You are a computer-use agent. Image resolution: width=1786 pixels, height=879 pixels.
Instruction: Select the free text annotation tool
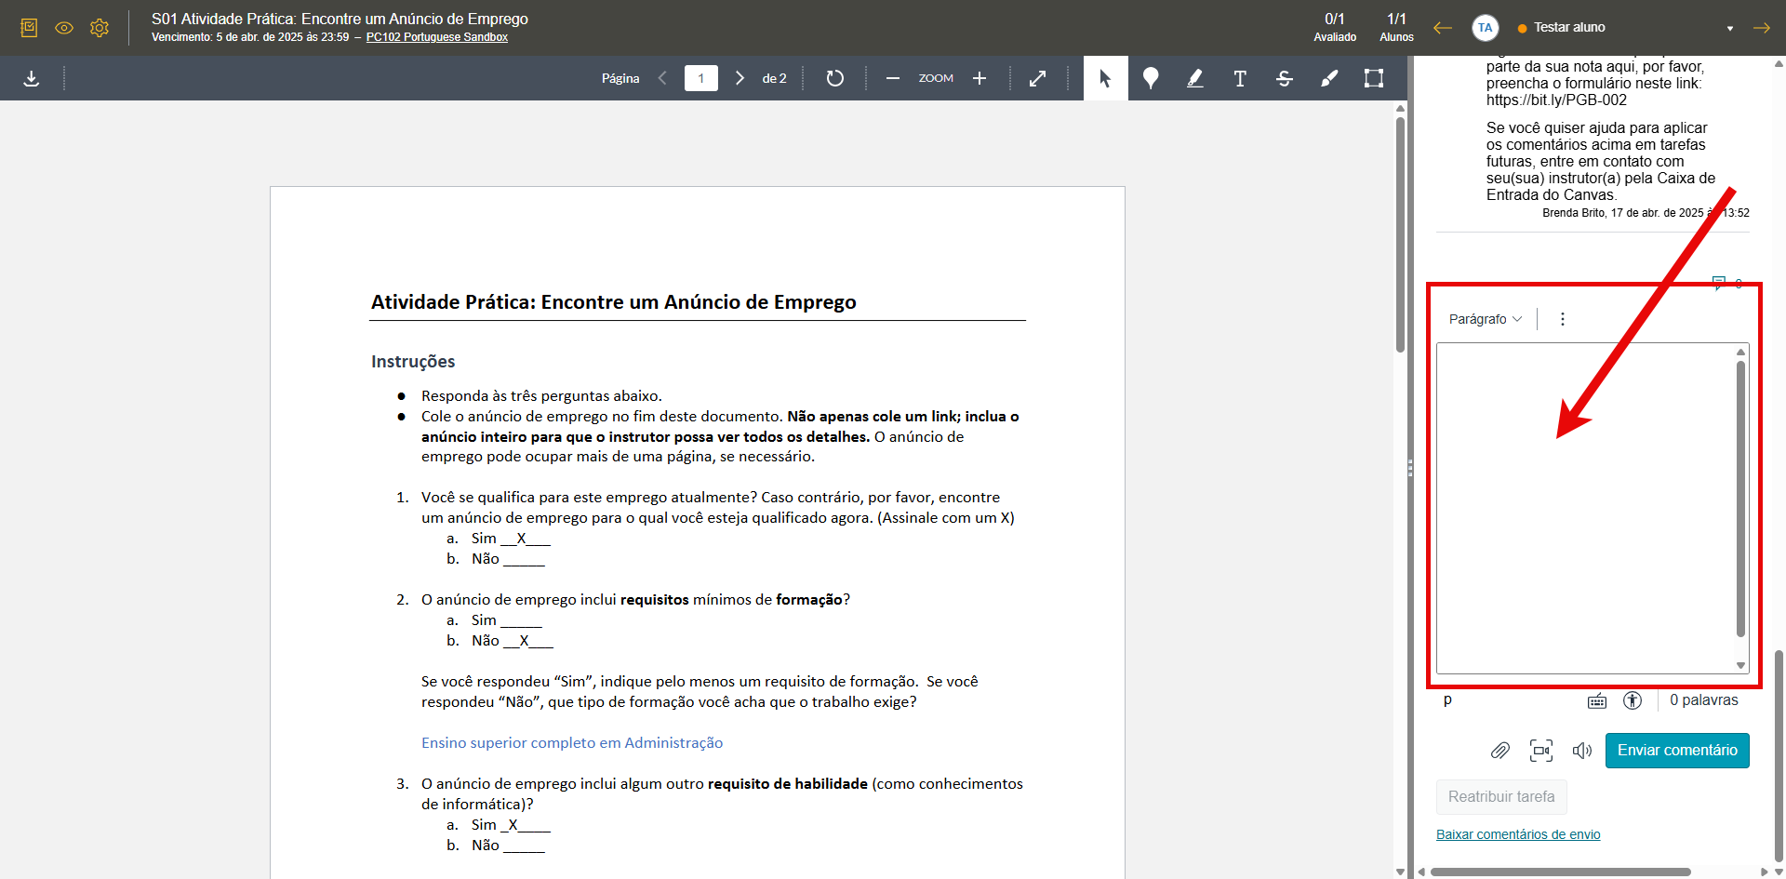1240,78
